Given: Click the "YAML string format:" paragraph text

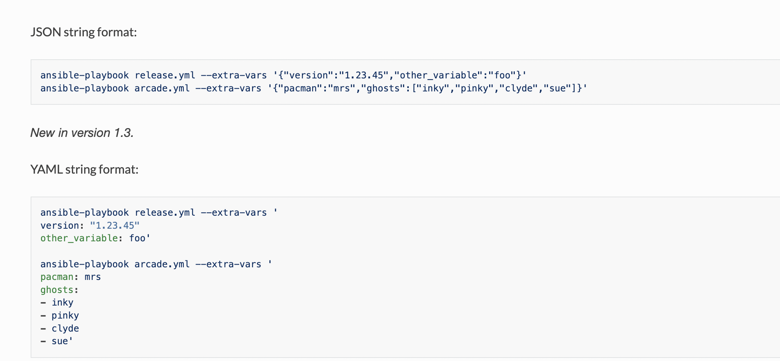Looking at the screenshot, I should click(84, 169).
